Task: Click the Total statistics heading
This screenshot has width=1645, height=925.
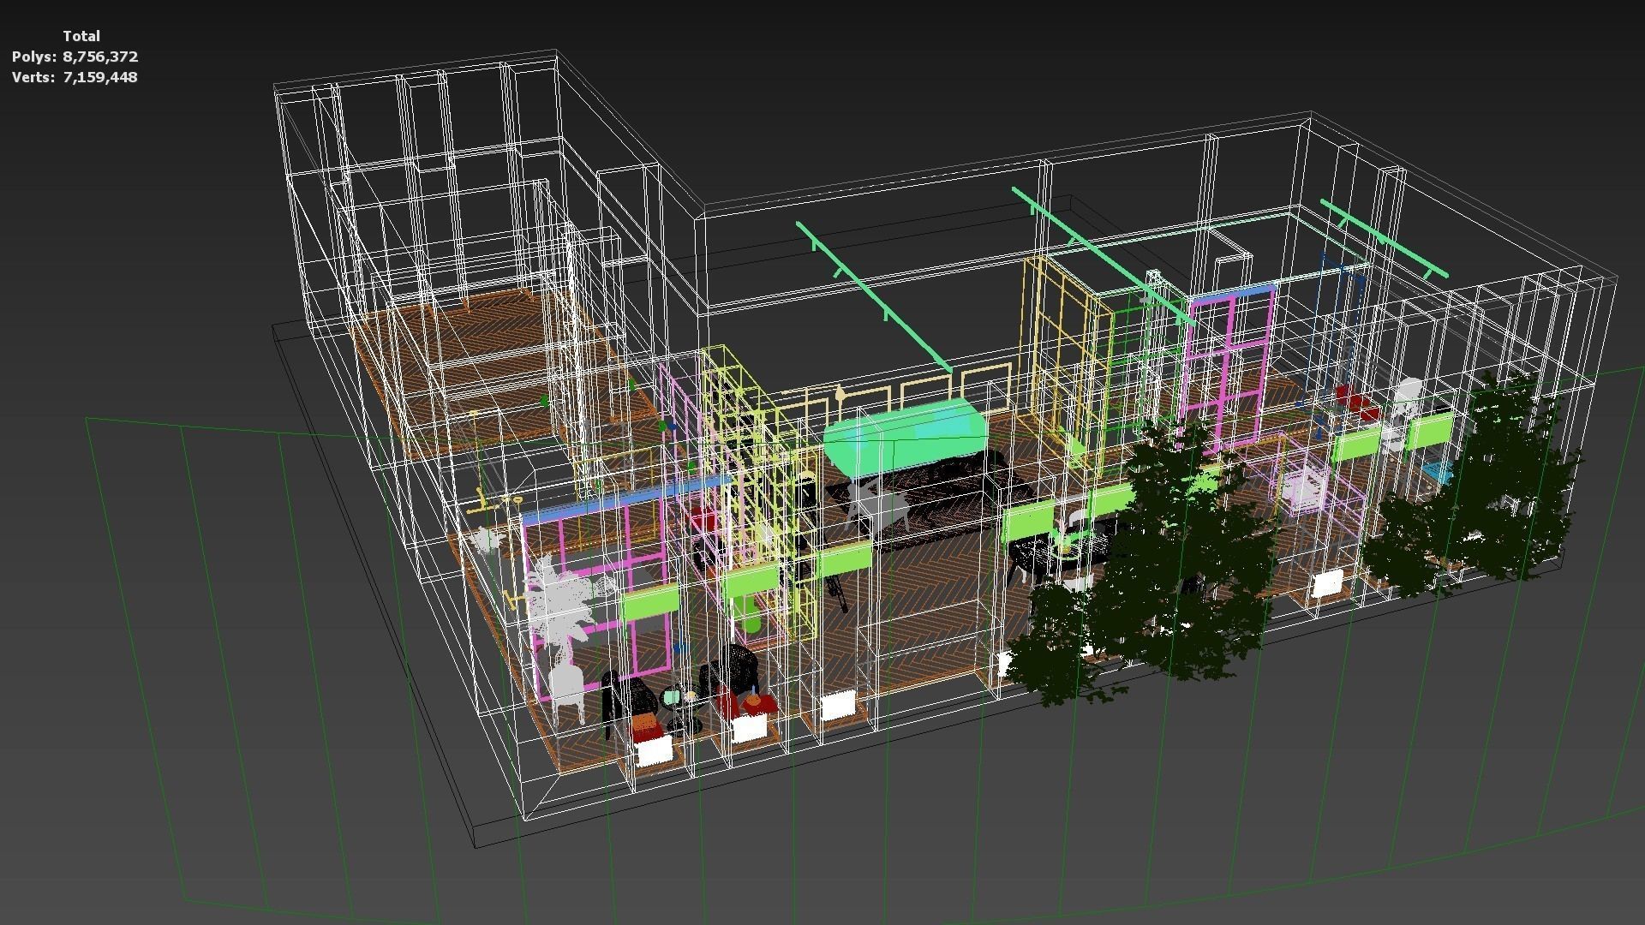Action: click(x=81, y=36)
